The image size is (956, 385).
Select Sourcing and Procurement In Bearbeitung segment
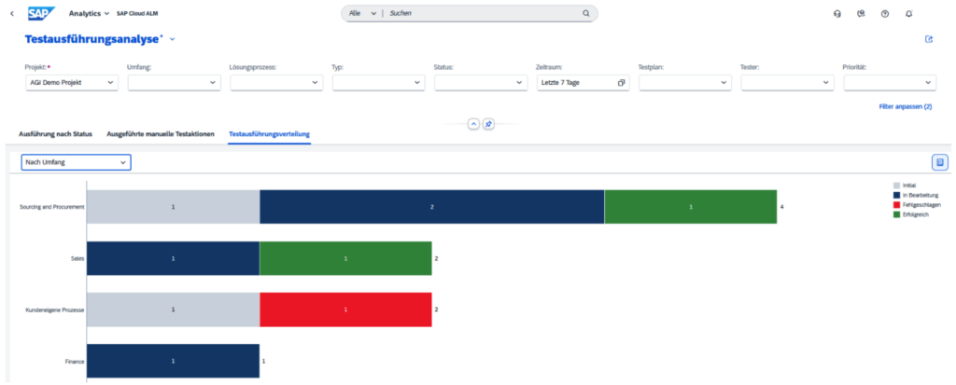(431, 207)
